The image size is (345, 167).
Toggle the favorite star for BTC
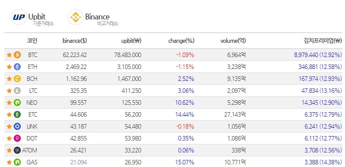9,55
